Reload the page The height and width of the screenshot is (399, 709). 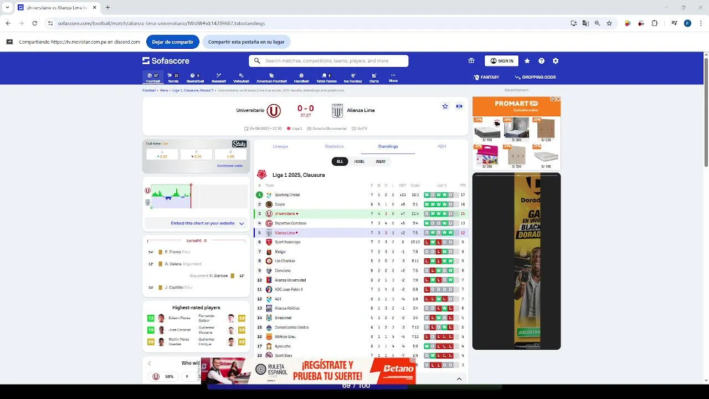point(34,23)
